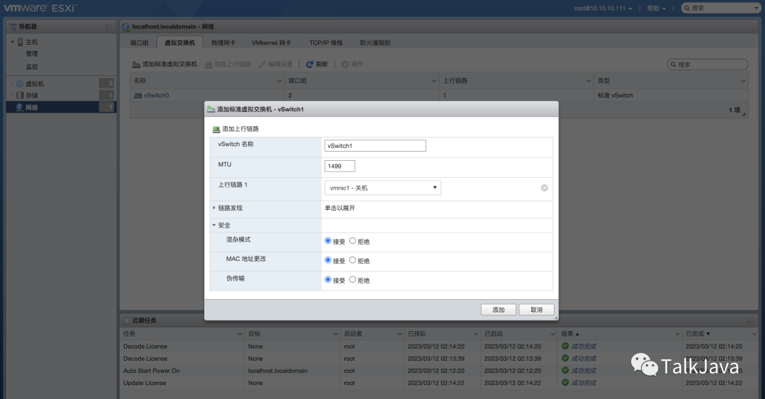Select the 网络 icon in the navigator
The height and width of the screenshot is (399, 765).
coord(19,107)
